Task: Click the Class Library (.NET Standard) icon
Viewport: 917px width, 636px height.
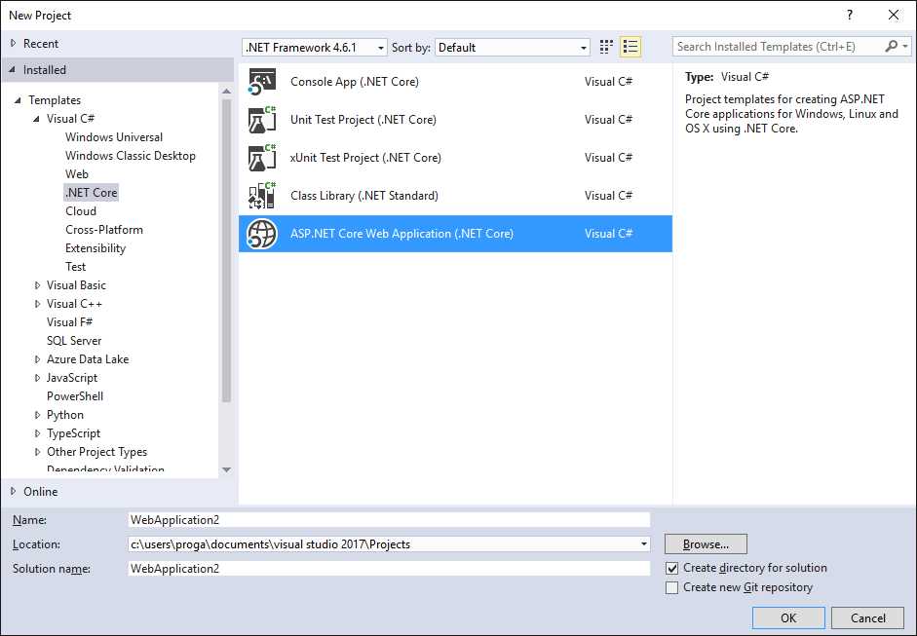Action: click(x=261, y=195)
